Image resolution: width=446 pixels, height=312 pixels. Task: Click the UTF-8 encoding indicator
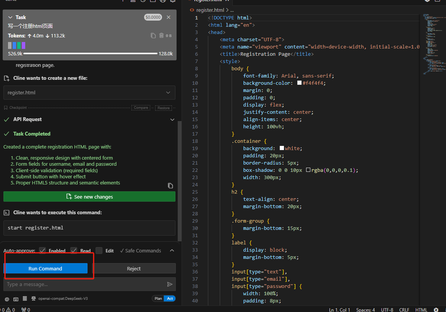coord(387,310)
